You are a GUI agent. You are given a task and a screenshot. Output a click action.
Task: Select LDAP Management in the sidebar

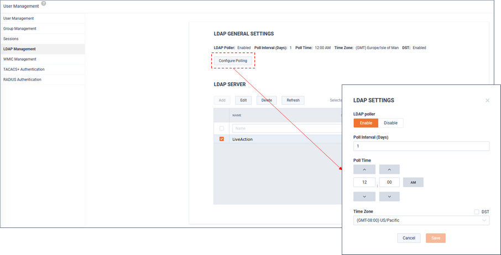click(43, 49)
